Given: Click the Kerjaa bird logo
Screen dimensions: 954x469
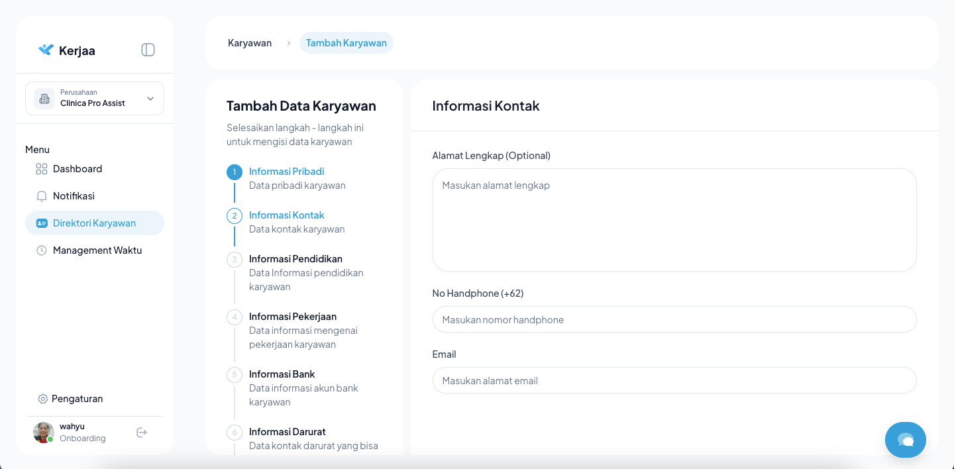Looking at the screenshot, I should pyautogui.click(x=46, y=50).
